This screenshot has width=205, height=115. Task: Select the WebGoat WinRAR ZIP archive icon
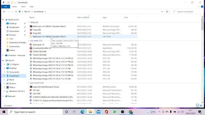(31, 26)
